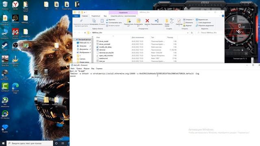Sort files by Дата изменения column header

click(138, 37)
